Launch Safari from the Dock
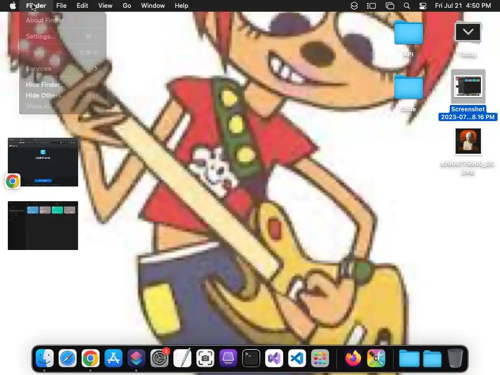Image resolution: width=500 pixels, height=375 pixels. 67,358
